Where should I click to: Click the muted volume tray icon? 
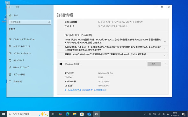pyautogui.click(x=164, y=114)
